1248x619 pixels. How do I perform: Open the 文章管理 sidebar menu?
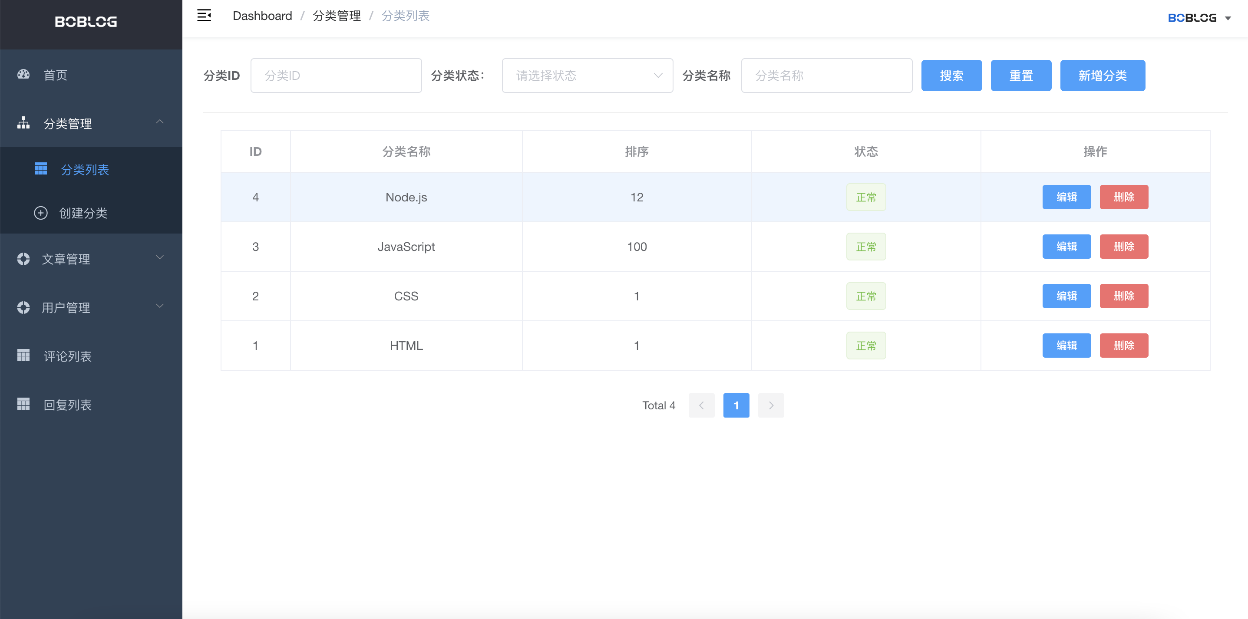pos(66,259)
